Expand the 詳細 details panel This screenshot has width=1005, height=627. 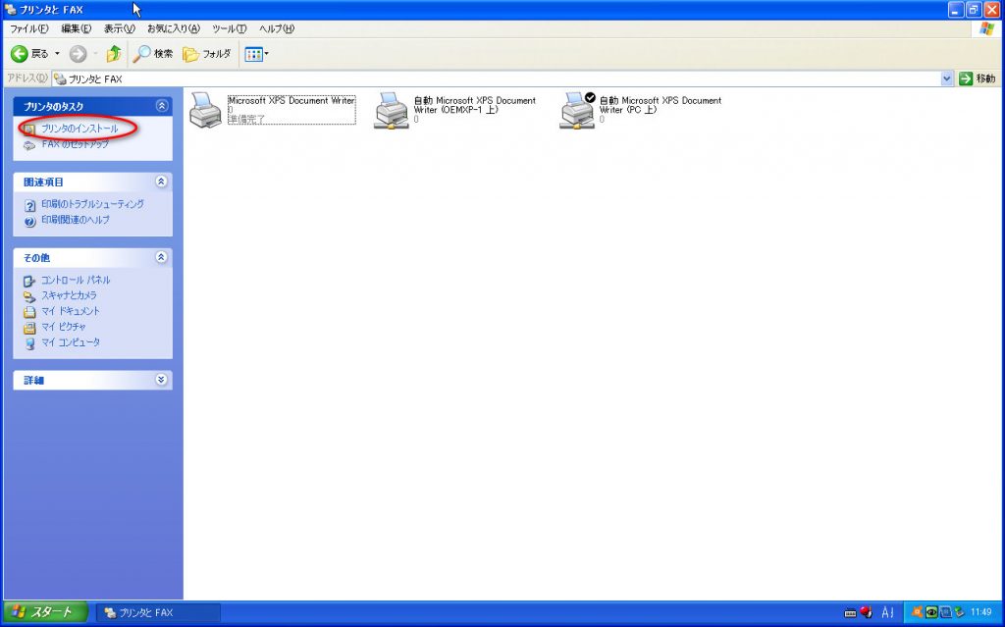[162, 380]
